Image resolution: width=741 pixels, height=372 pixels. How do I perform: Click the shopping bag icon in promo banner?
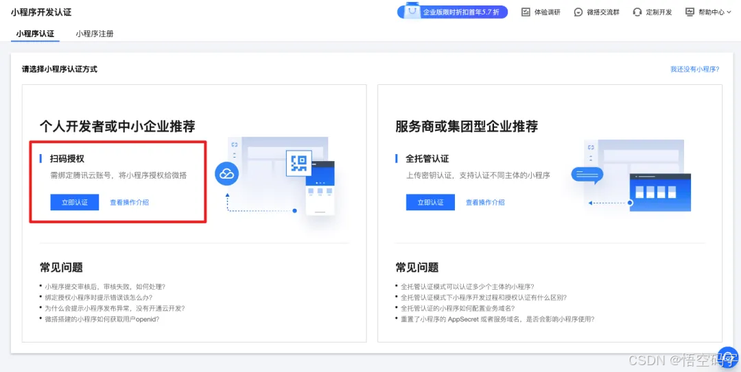[x=413, y=10]
